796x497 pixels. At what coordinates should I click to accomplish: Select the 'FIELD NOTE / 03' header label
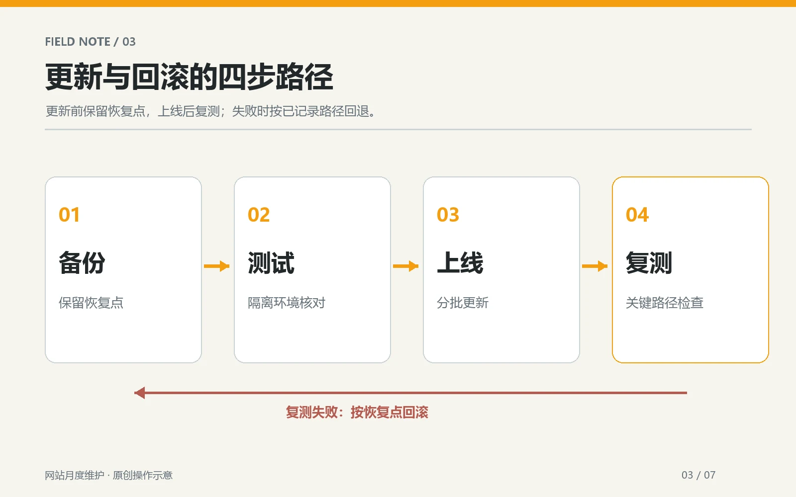coord(90,42)
